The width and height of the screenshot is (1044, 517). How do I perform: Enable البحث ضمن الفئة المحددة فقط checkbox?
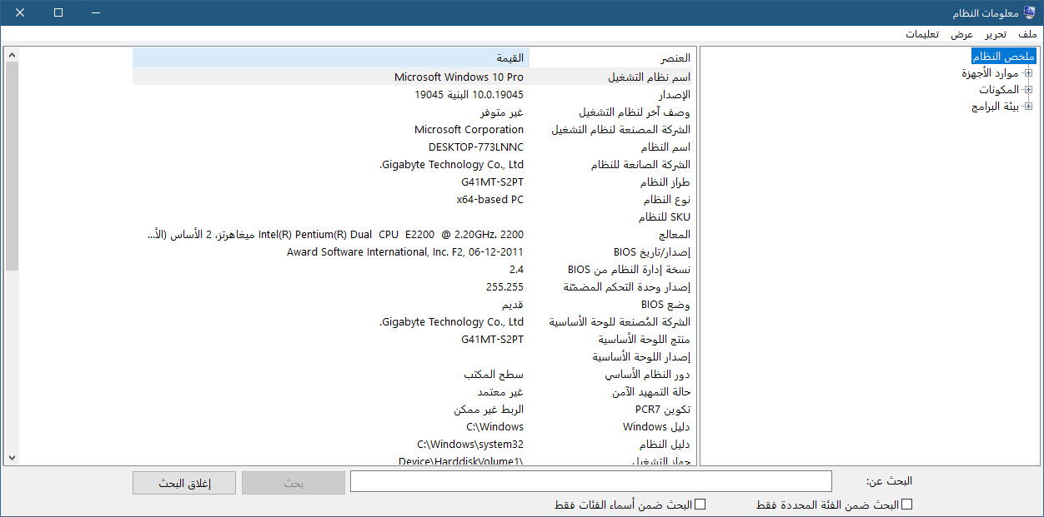[907, 505]
